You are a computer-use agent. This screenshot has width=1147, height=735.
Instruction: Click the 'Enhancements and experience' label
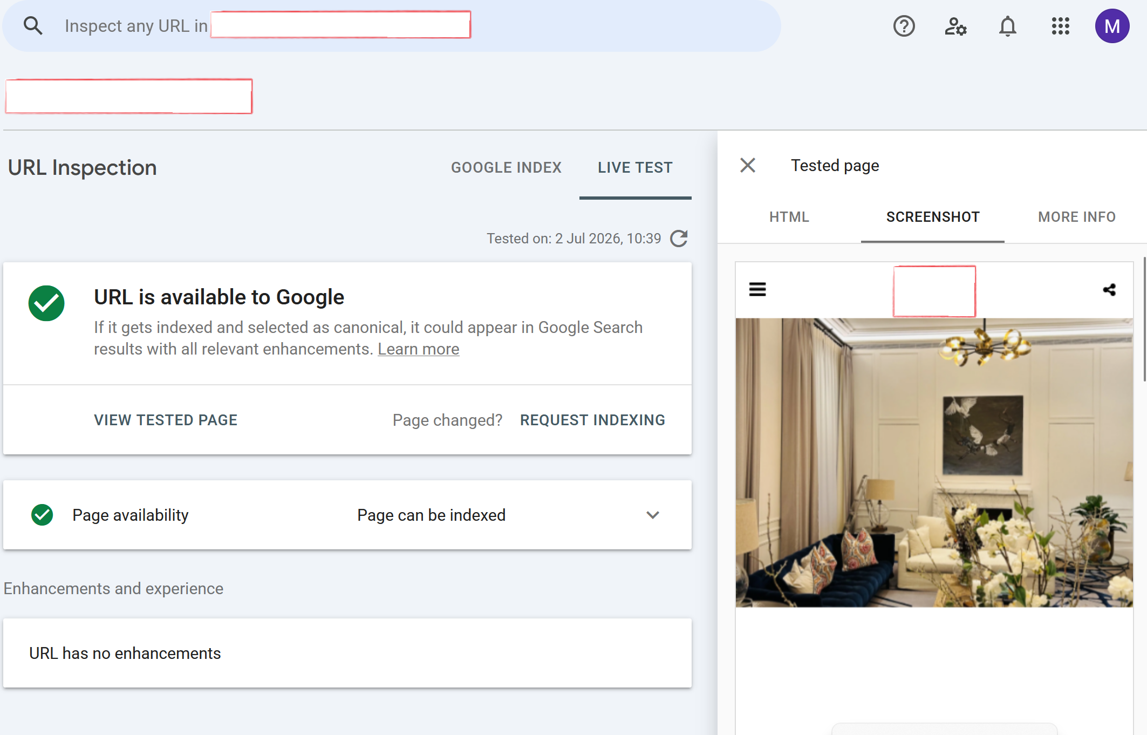point(113,588)
